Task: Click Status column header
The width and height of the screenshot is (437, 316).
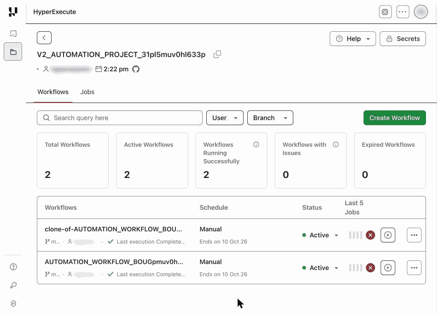Action: [x=312, y=207]
